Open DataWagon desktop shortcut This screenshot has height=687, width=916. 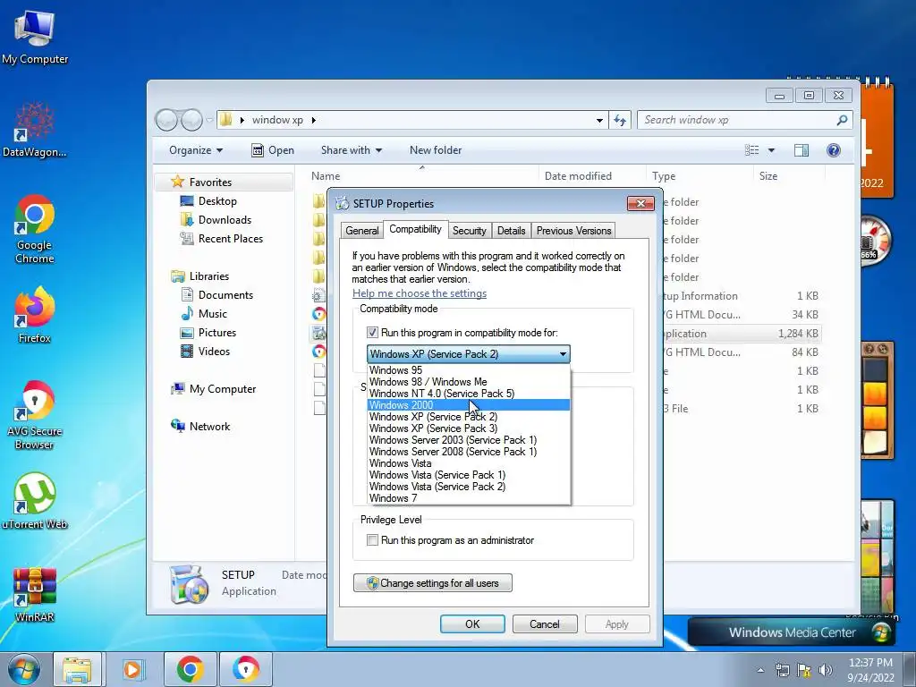pyautogui.click(x=35, y=129)
